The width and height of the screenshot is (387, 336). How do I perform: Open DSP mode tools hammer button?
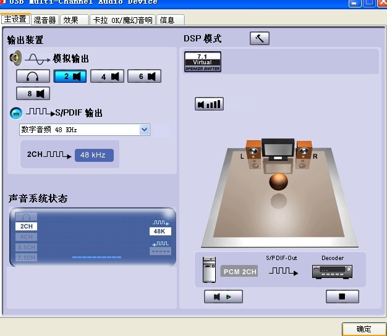(x=260, y=38)
